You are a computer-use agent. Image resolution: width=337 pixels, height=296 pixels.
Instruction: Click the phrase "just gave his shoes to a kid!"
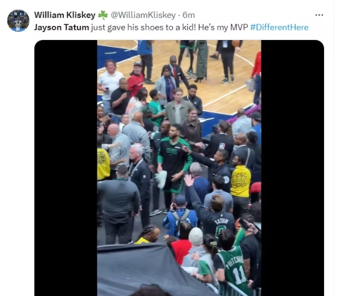pos(143,28)
